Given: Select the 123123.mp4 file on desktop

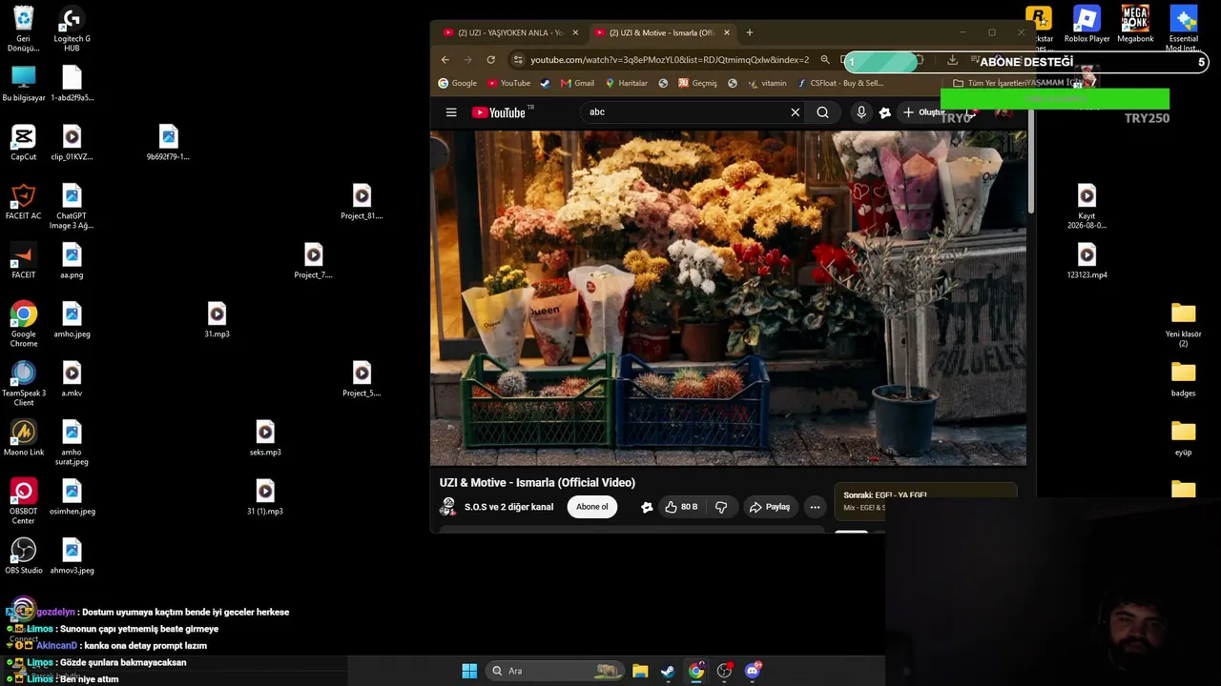Looking at the screenshot, I should 1086,261.
